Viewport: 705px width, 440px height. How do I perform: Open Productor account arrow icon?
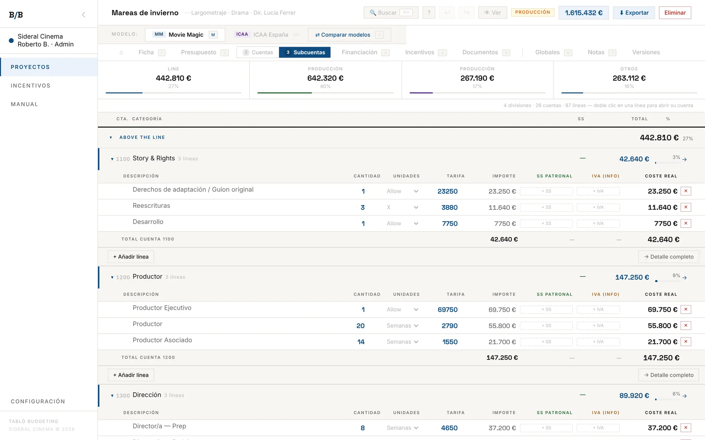(685, 278)
